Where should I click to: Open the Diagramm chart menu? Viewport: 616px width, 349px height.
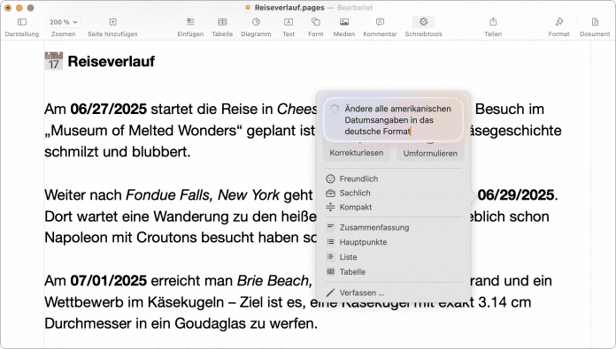tap(256, 27)
